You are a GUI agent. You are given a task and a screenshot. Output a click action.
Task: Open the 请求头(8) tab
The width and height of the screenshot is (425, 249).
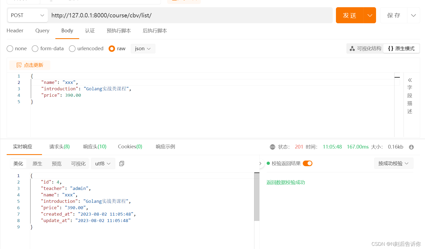[59, 147]
